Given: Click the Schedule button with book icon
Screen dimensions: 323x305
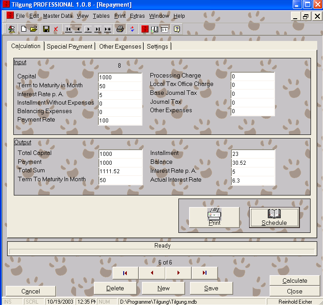Looking at the screenshot, I should pos(274,217).
